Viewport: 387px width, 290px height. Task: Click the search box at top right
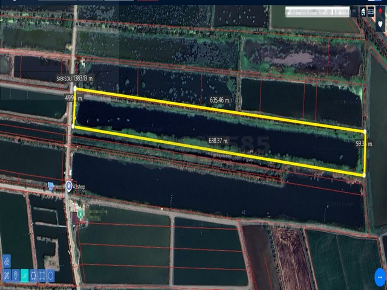pos(316,11)
